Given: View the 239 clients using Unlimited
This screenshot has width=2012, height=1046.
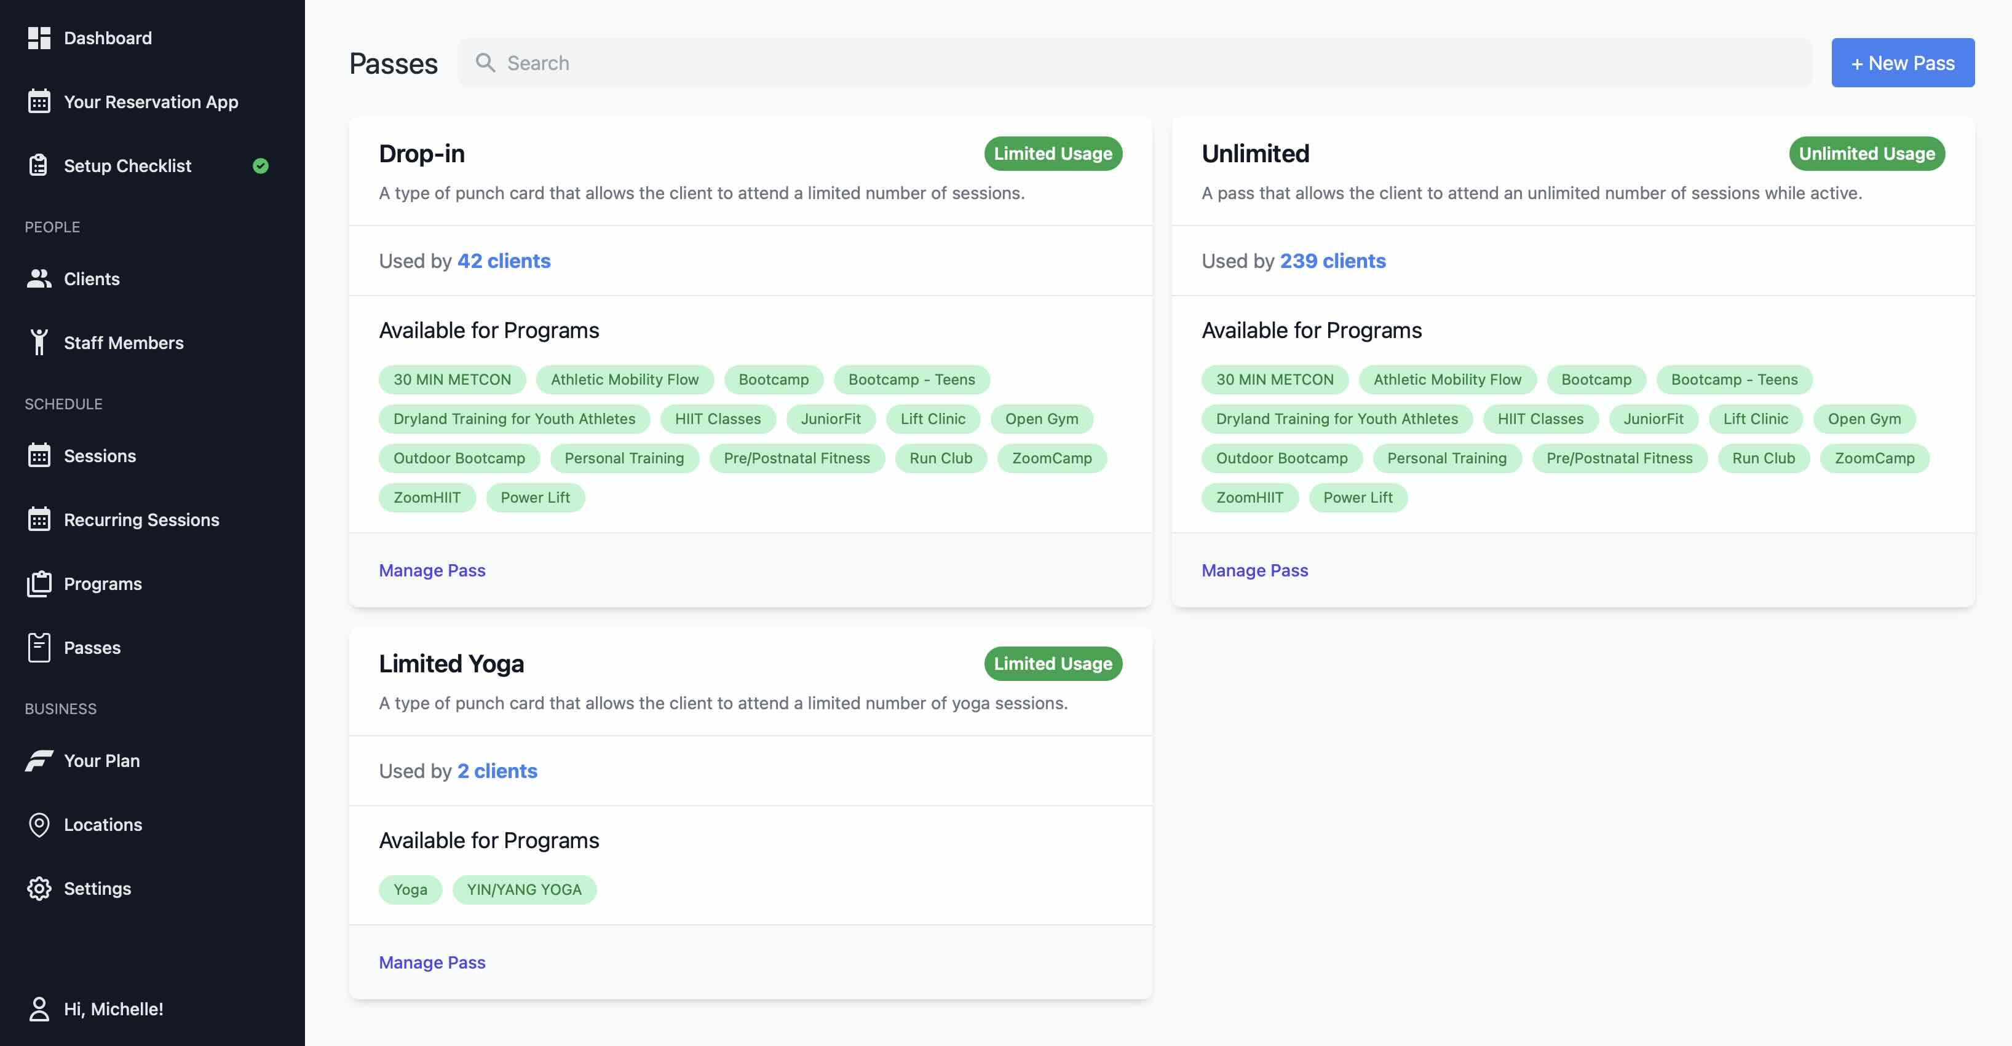Looking at the screenshot, I should (1332, 261).
